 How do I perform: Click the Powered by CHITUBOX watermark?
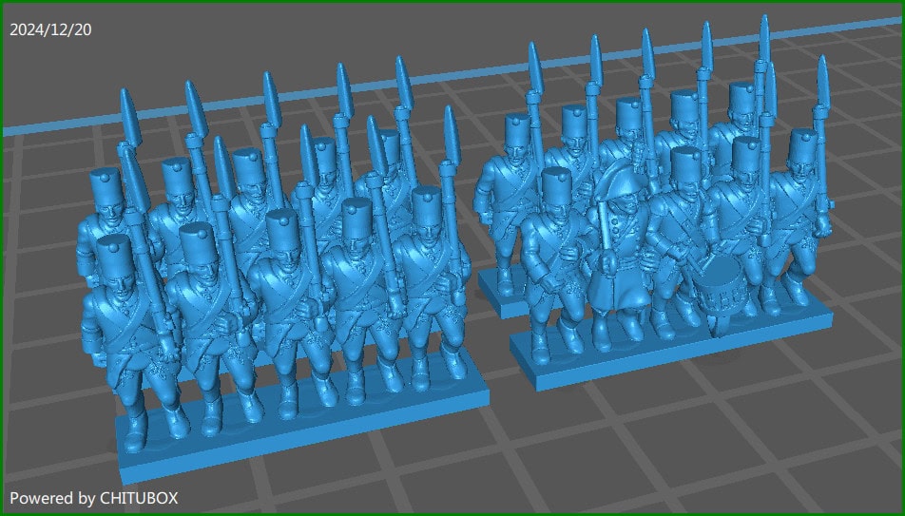point(94,497)
